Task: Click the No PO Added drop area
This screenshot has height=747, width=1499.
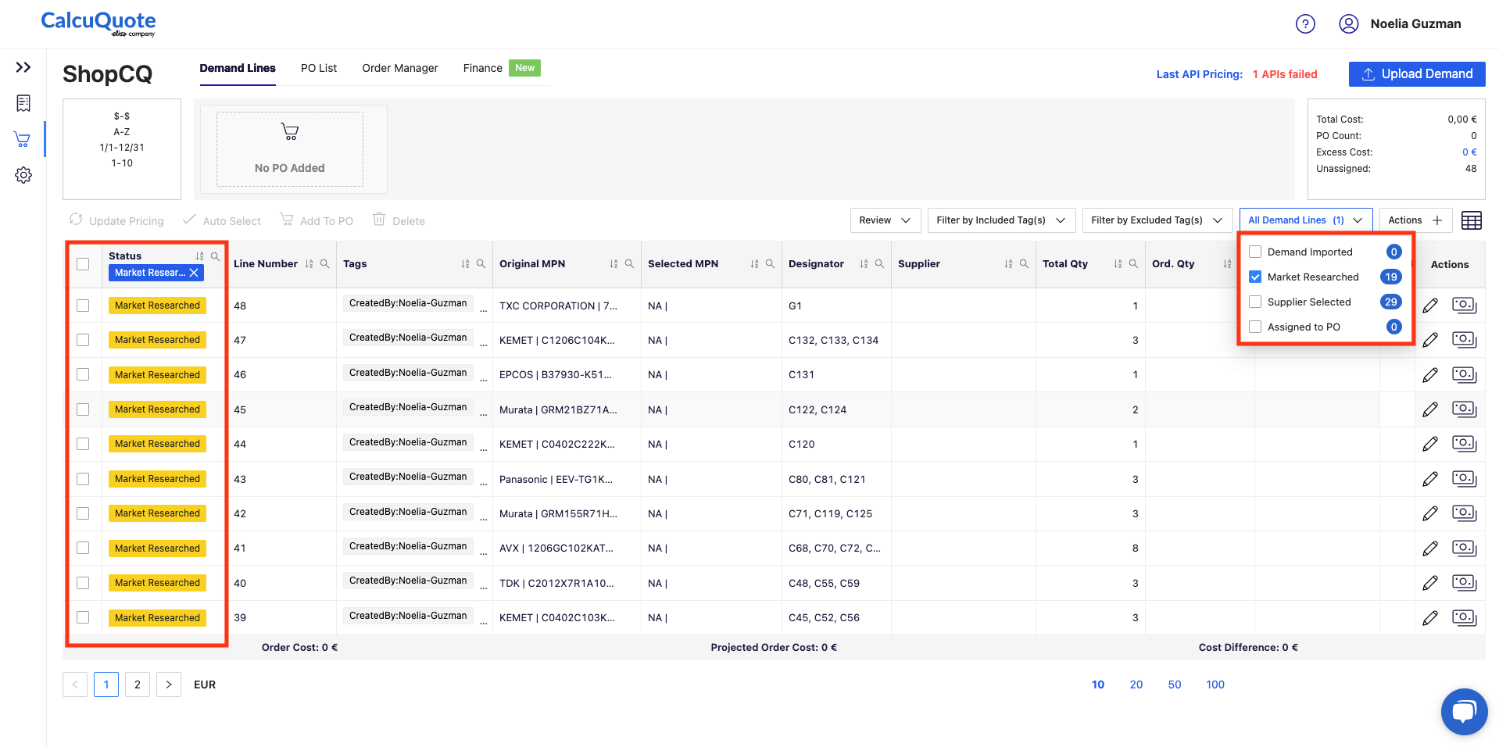Action: (x=290, y=149)
